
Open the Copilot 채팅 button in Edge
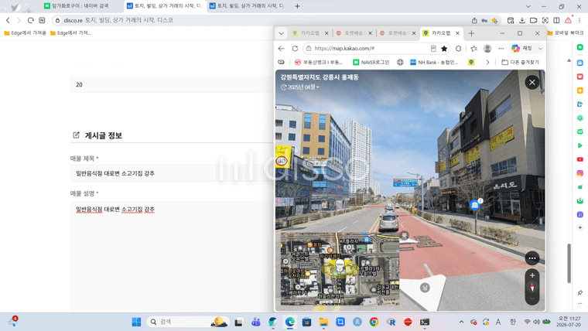(522, 49)
